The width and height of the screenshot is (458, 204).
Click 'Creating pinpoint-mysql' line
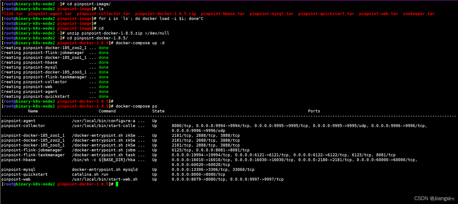click(x=55, y=67)
